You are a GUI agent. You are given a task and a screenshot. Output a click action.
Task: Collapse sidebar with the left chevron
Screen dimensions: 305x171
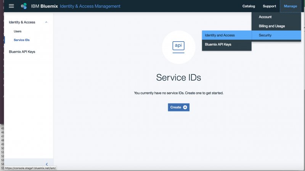click(47, 164)
